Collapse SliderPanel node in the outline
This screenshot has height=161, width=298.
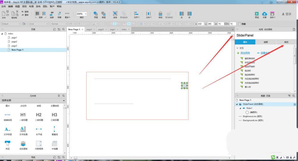(x=237, y=104)
